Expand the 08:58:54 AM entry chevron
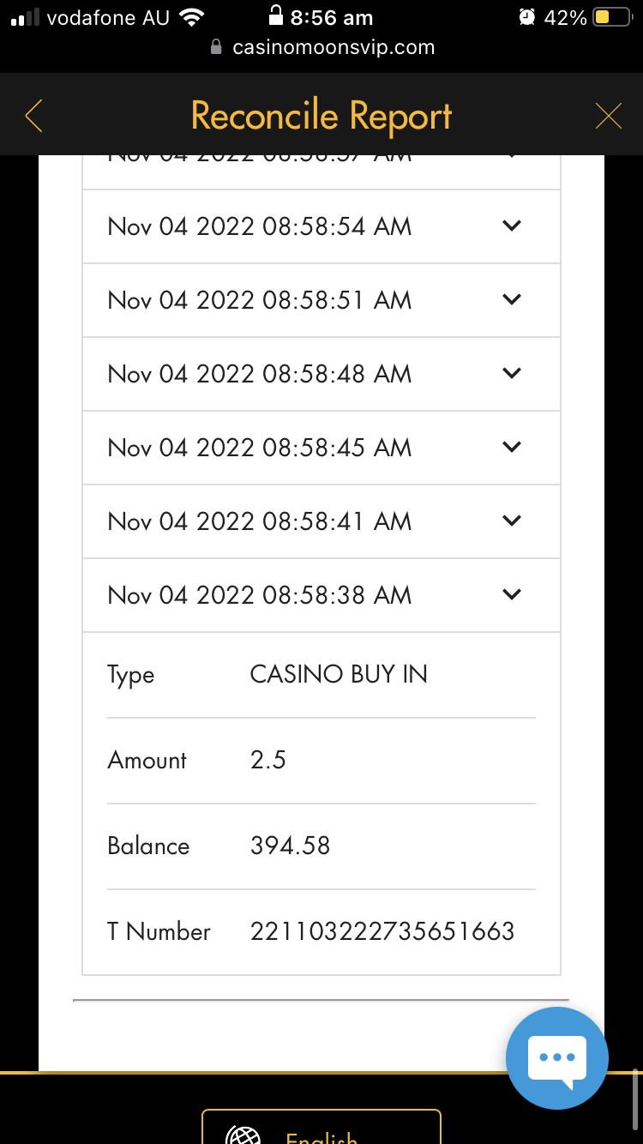Image resolution: width=643 pixels, height=1144 pixels. coord(512,226)
